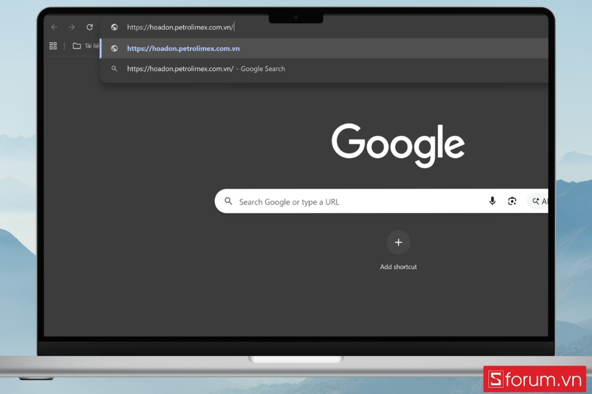Click the Google logo
The width and height of the screenshot is (592, 394).
398,145
